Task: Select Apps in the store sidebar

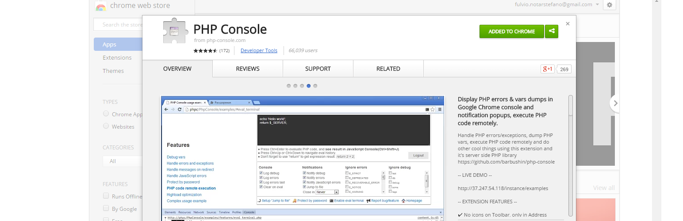Action: click(x=118, y=44)
